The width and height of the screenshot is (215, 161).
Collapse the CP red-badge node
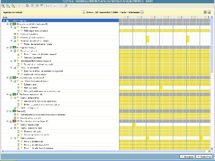tap(7, 121)
